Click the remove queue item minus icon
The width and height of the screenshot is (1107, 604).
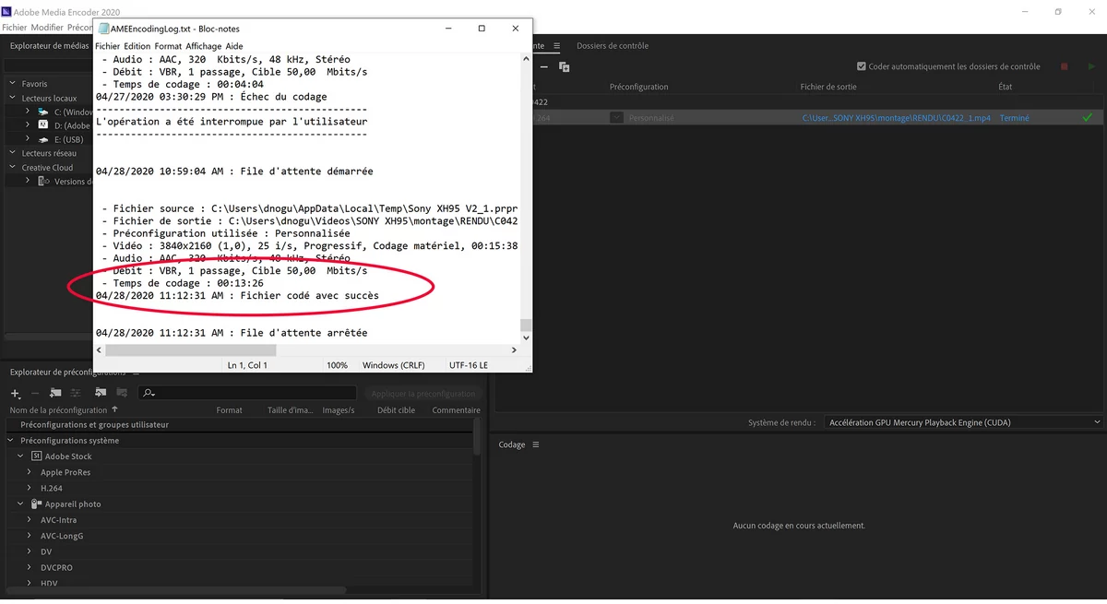544,67
